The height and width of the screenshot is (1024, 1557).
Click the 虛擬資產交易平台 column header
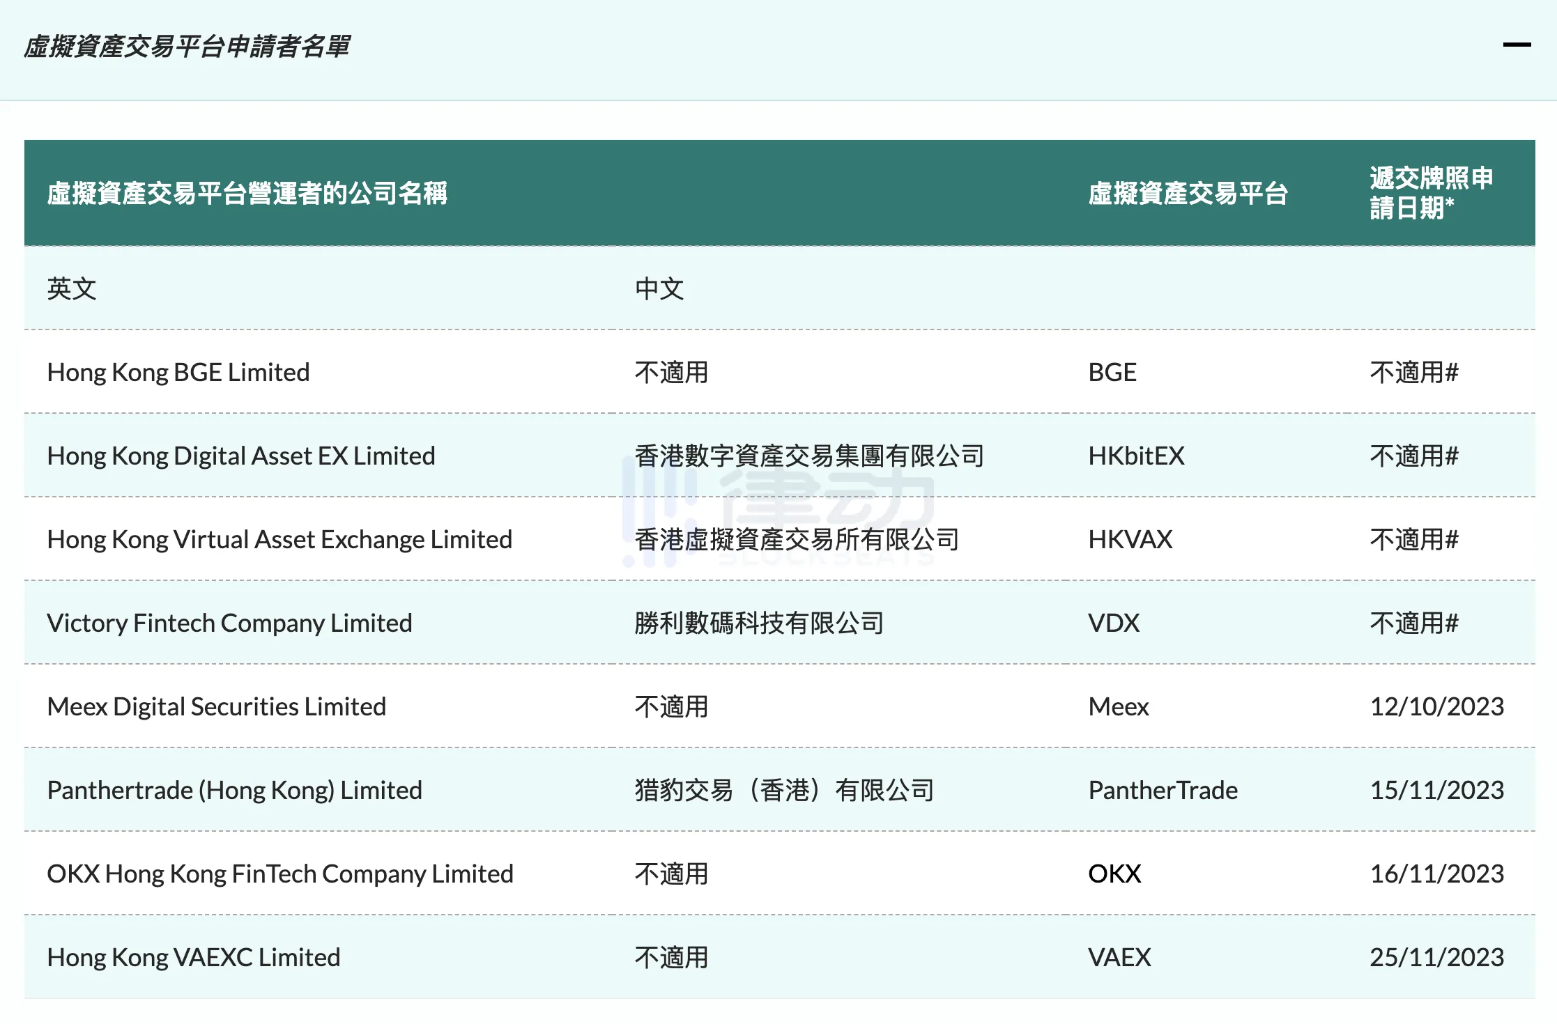coord(1188,194)
